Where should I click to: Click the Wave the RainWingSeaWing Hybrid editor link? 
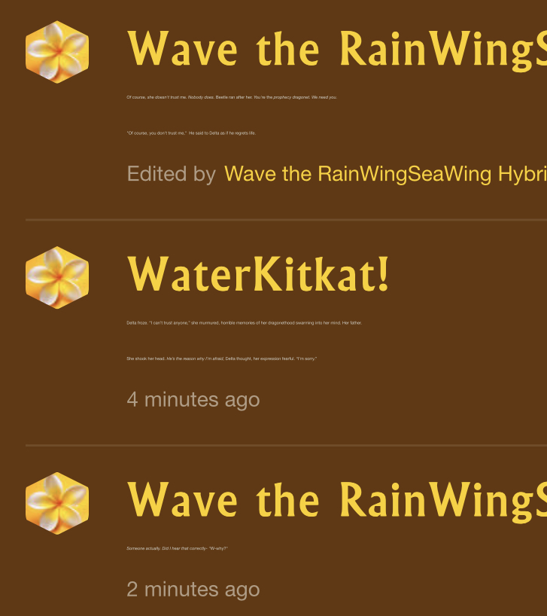pos(386,174)
